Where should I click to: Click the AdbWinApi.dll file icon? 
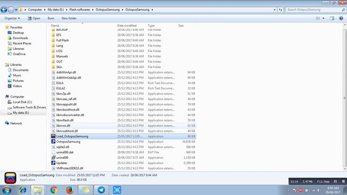[53, 72]
